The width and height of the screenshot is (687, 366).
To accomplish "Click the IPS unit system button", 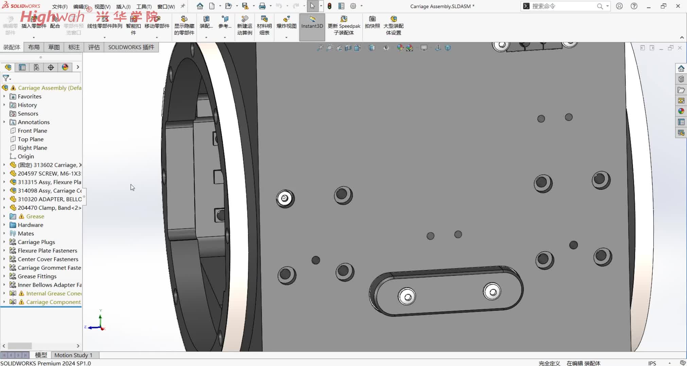I will (x=652, y=363).
